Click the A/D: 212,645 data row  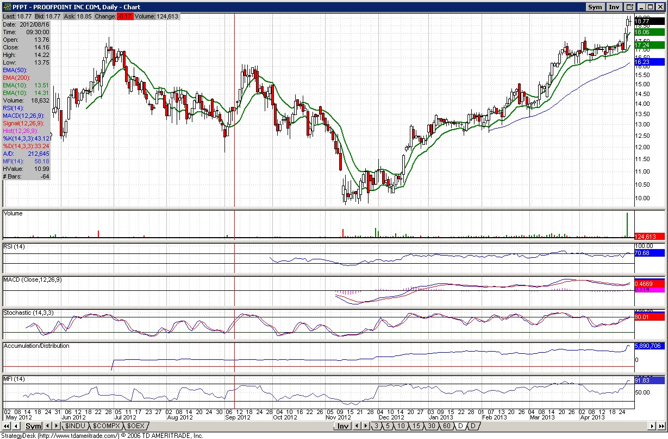(26, 154)
